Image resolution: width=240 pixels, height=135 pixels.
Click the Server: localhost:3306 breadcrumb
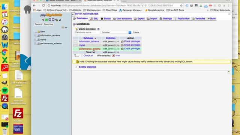(87, 14)
